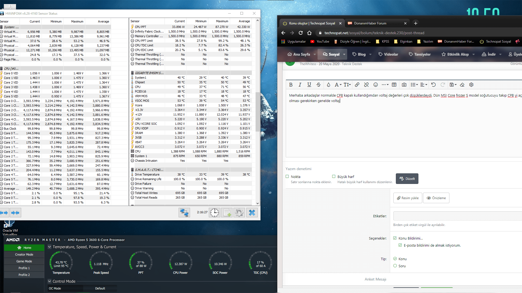
Task: Click the insert link icon in editor
Action: point(357,85)
